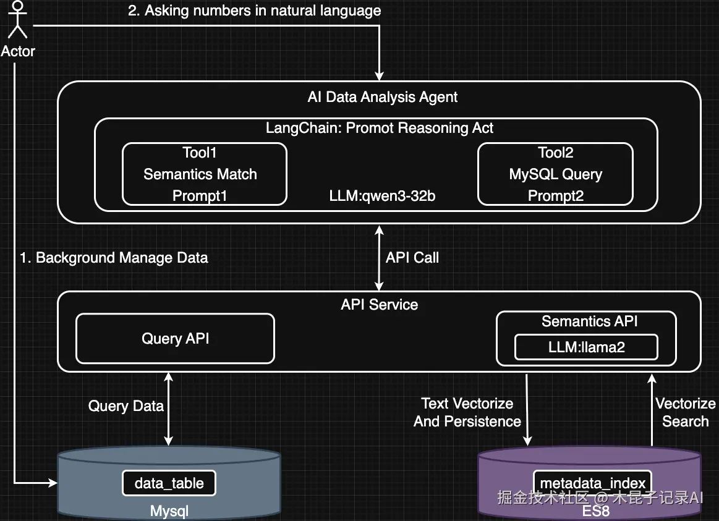The height and width of the screenshot is (521, 719).
Task: Select the Actor stick figure icon
Action: pos(17,19)
